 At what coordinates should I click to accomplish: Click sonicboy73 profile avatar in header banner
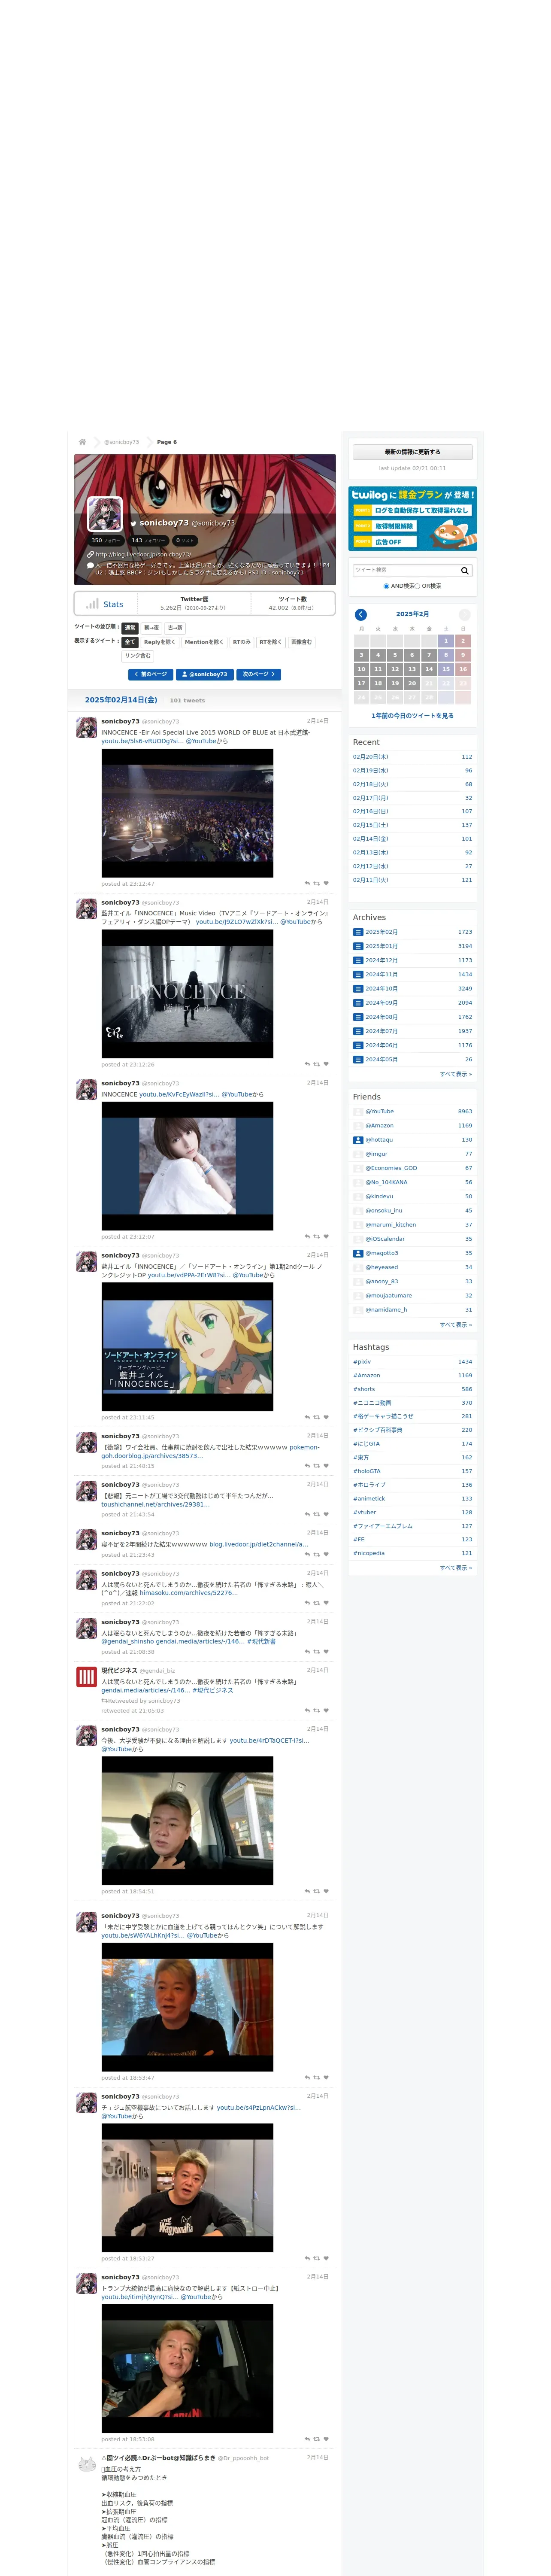[105, 513]
